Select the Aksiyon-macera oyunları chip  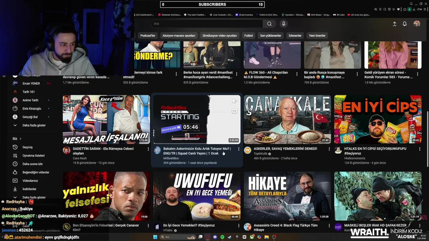click(x=179, y=35)
